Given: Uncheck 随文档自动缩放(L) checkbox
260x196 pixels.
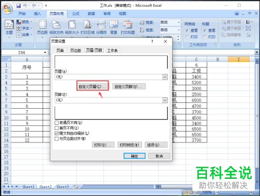Looking at the screenshot, I should (x=57, y=134).
